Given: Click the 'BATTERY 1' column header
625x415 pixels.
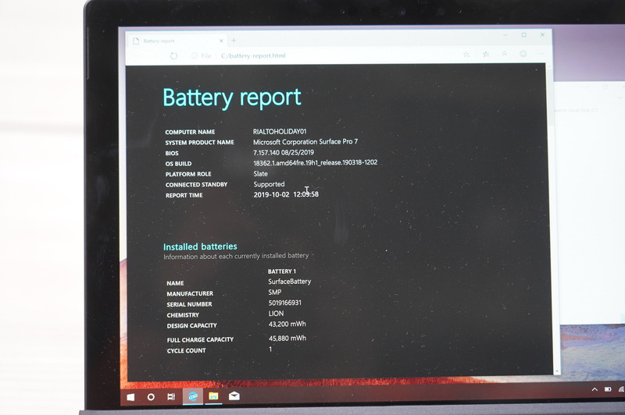Looking at the screenshot, I should pyautogui.click(x=282, y=271).
